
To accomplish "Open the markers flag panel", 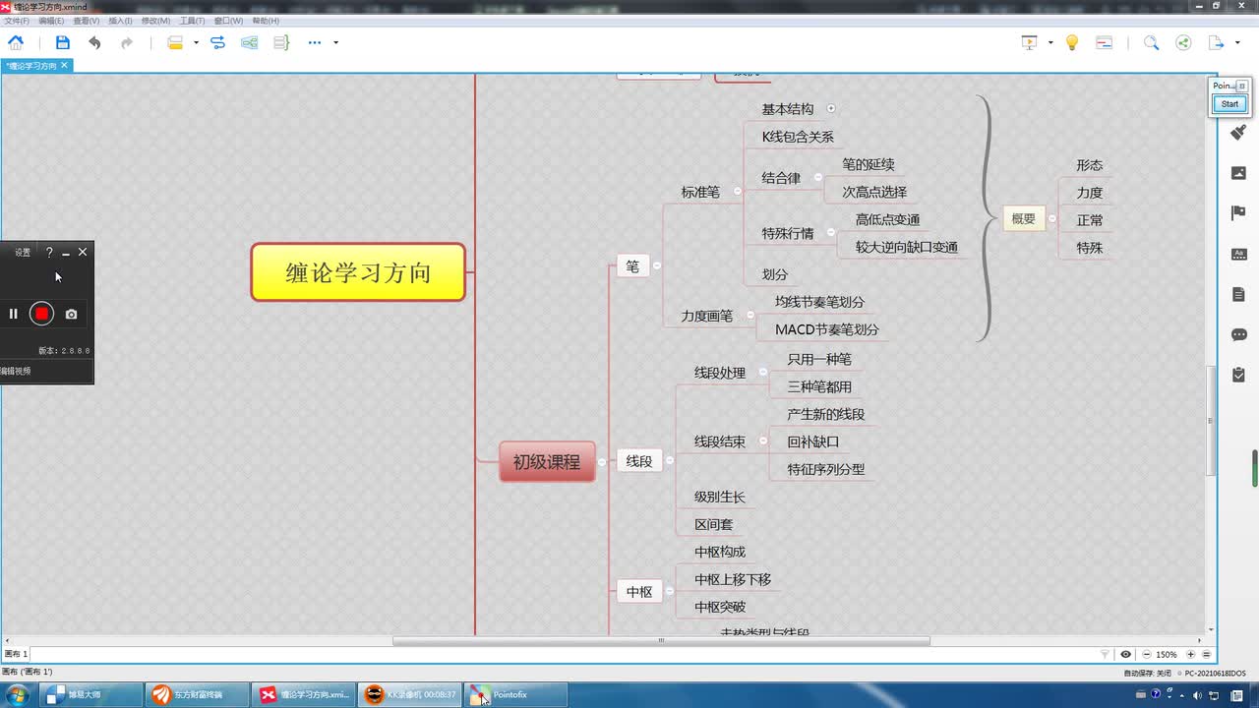I will pos(1238,213).
